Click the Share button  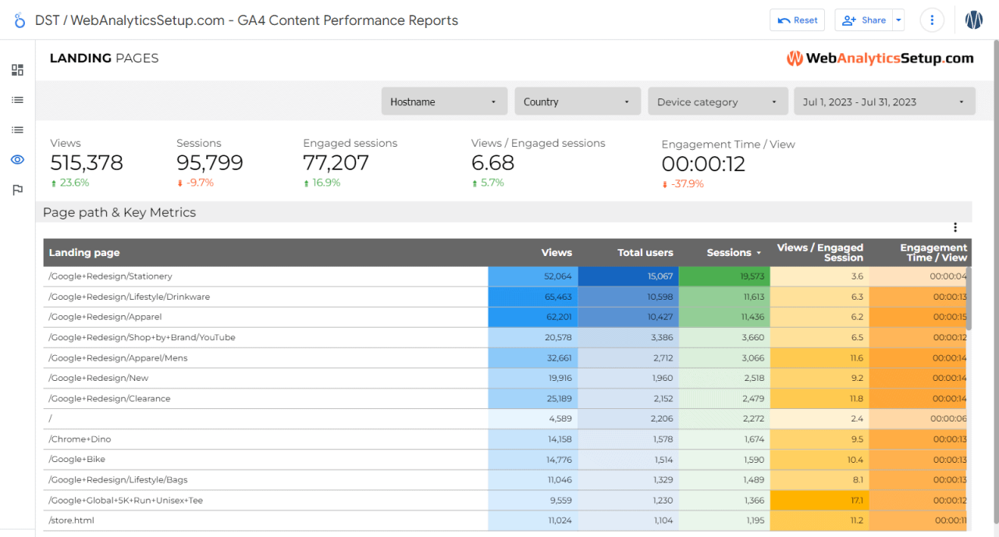pyautogui.click(x=863, y=20)
